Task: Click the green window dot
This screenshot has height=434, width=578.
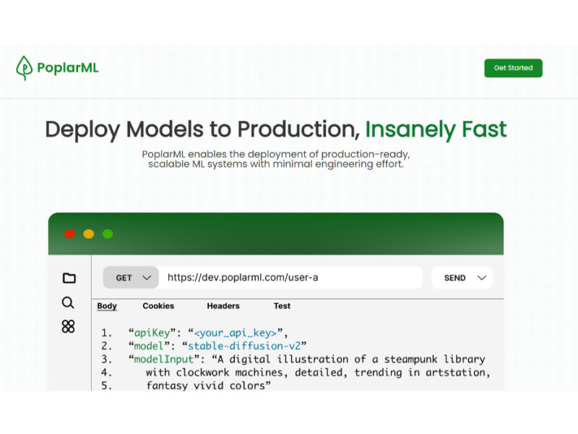Action: pyautogui.click(x=108, y=234)
